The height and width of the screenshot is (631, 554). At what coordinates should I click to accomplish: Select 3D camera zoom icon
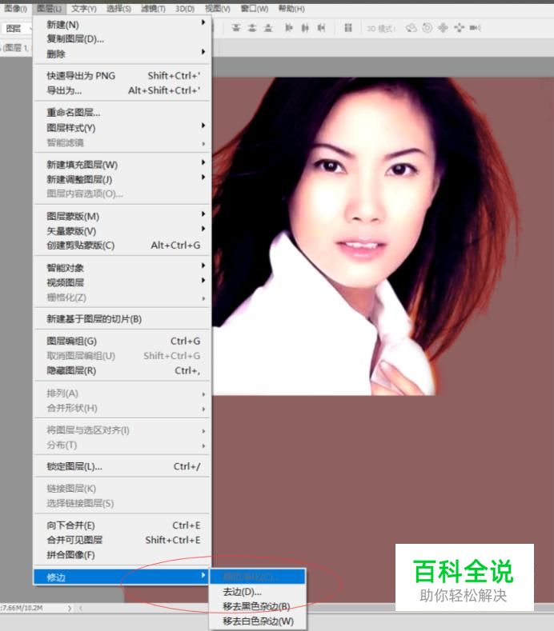coord(476,28)
